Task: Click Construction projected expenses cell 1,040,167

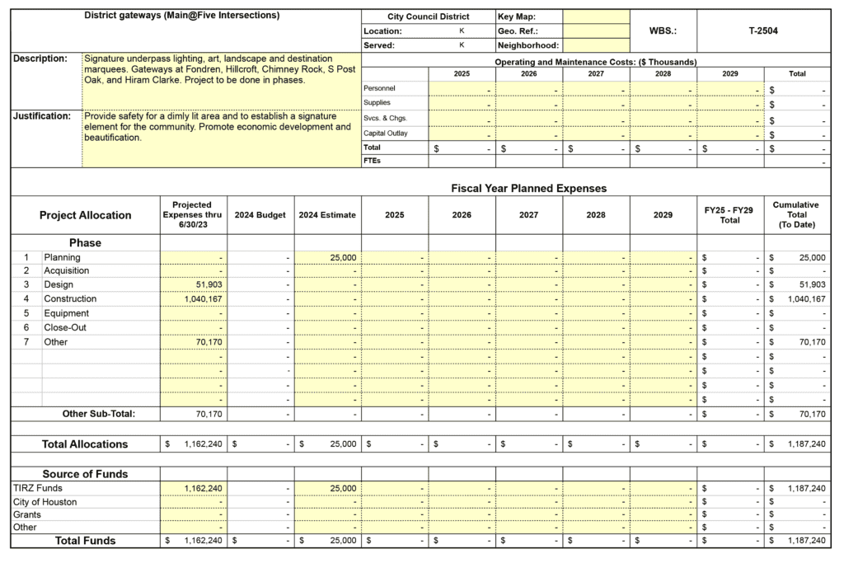Action: [x=193, y=299]
